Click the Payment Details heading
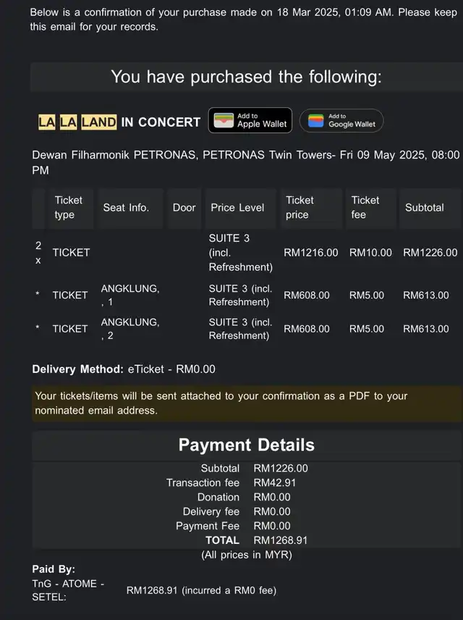Viewport: 463px width, 620px height. [247, 445]
